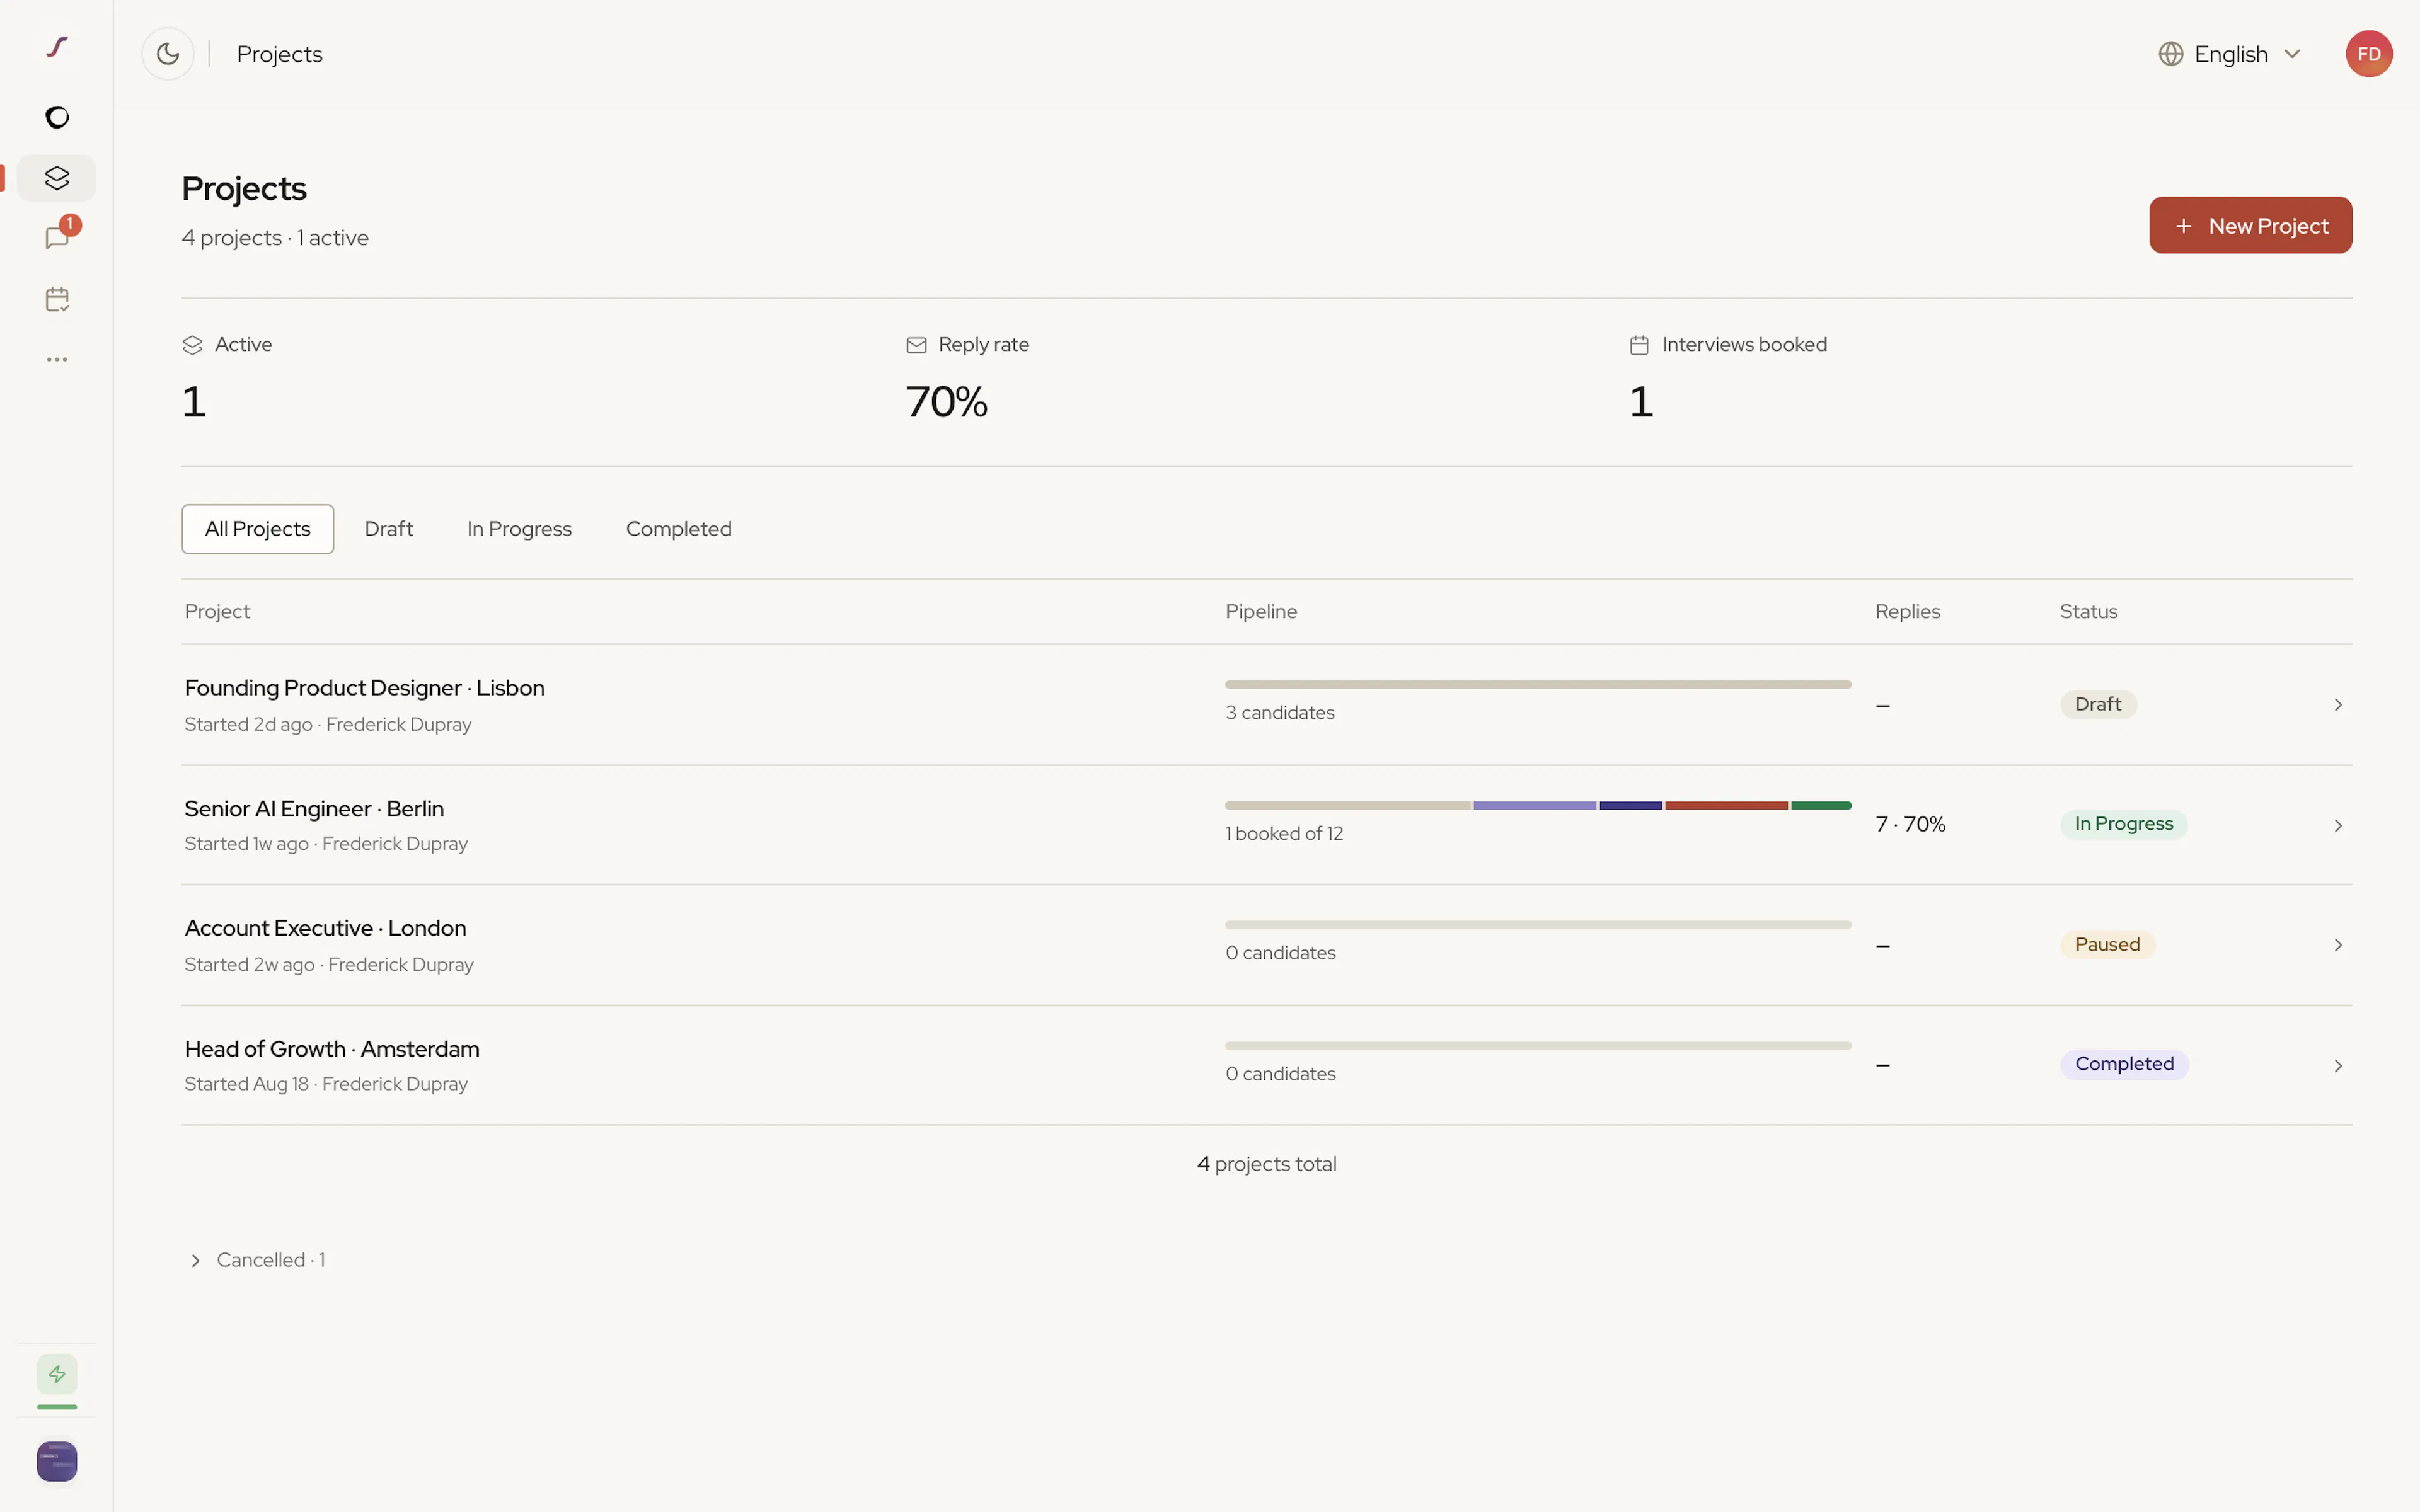This screenshot has width=2420, height=1512.
Task: Click chevron arrow on the Head of Growth row
Action: tap(2338, 1065)
